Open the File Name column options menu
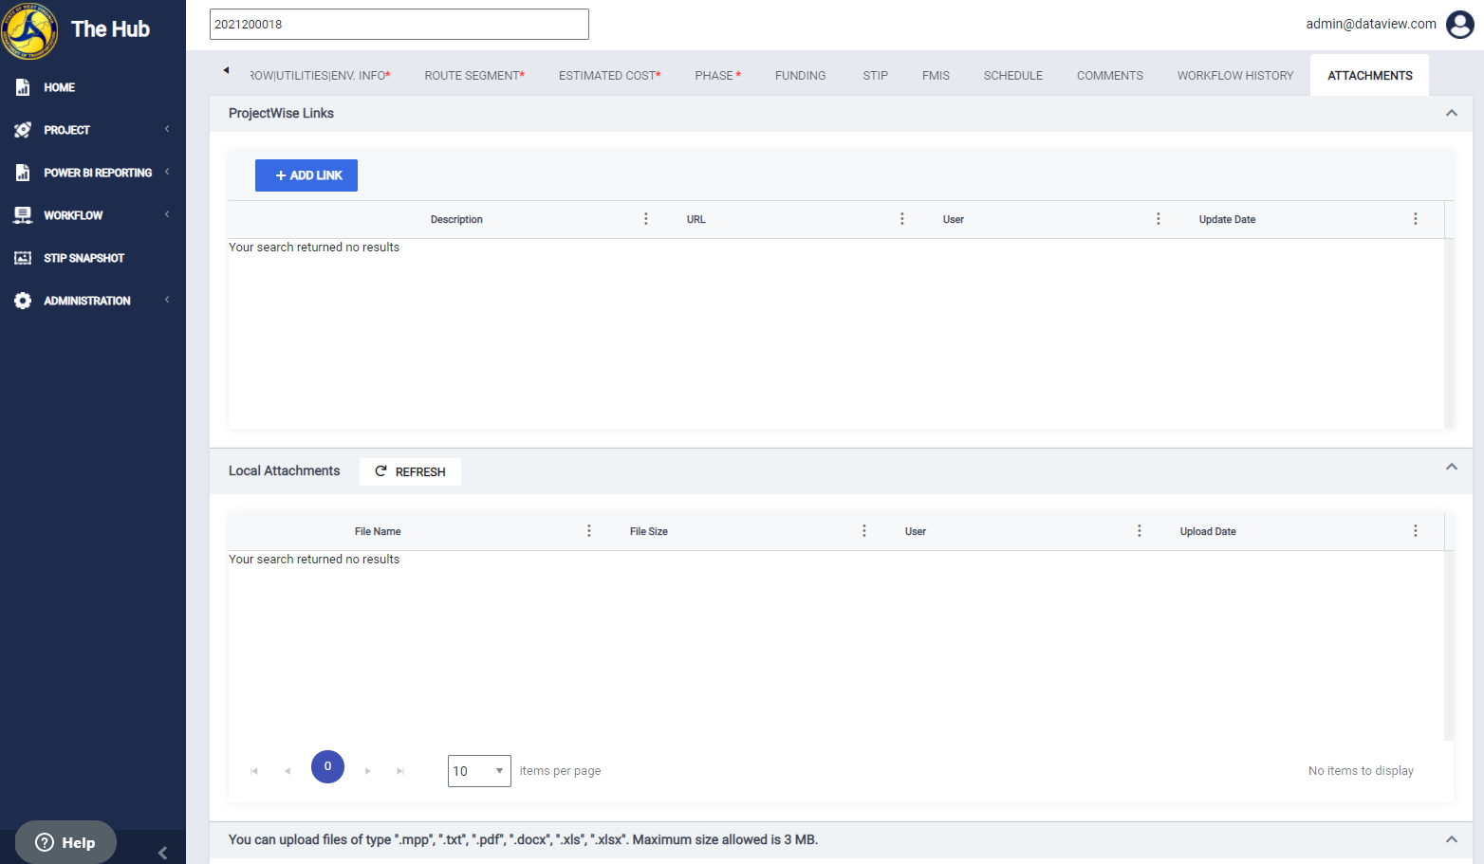 (589, 531)
